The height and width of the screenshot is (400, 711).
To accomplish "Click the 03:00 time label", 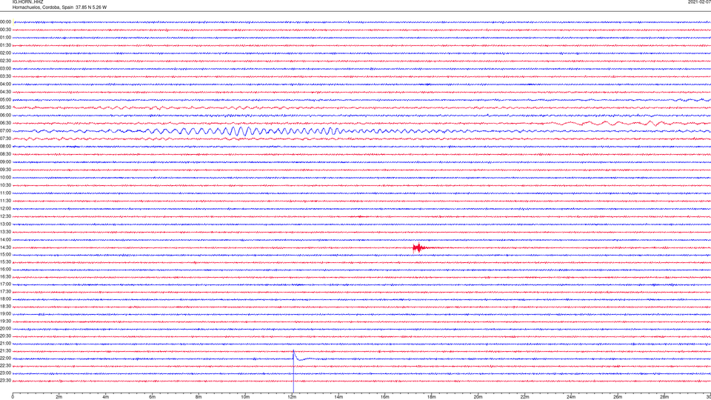I will point(5,68).
